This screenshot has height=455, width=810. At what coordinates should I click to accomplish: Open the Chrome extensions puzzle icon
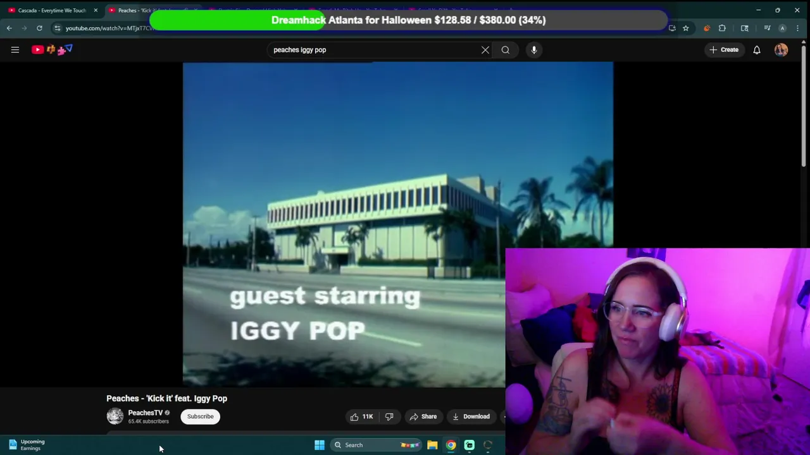tap(722, 28)
